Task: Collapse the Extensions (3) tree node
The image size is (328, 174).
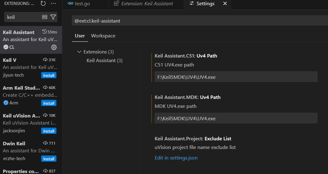Action: 79,52
